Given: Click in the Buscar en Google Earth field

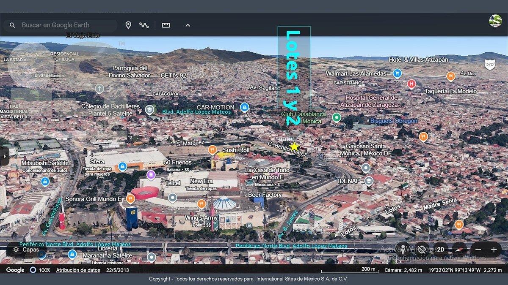Looking at the screenshot, I should (63, 25).
